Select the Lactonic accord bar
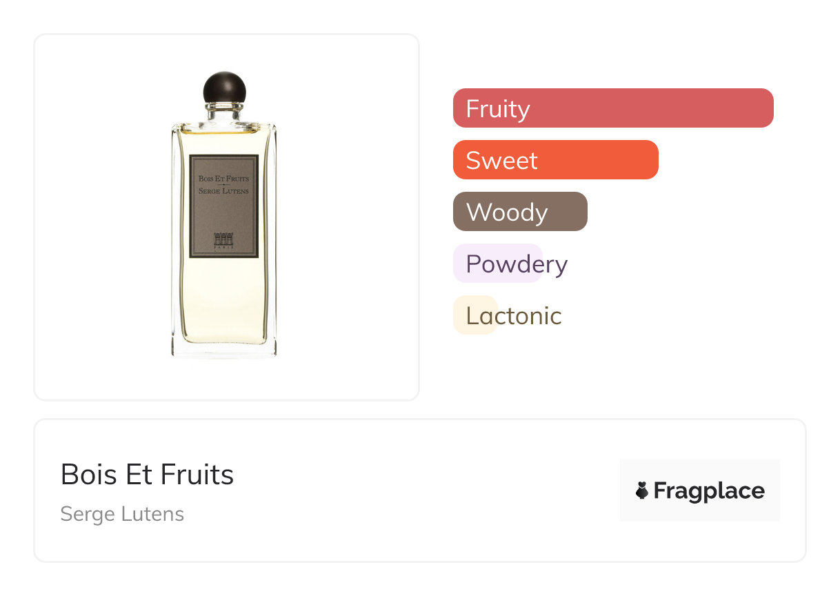 pyautogui.click(x=475, y=315)
